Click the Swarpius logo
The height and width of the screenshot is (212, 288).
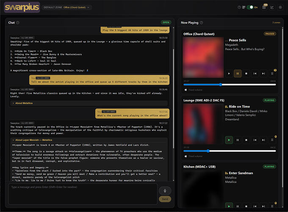pyautogui.click(x=22, y=7)
